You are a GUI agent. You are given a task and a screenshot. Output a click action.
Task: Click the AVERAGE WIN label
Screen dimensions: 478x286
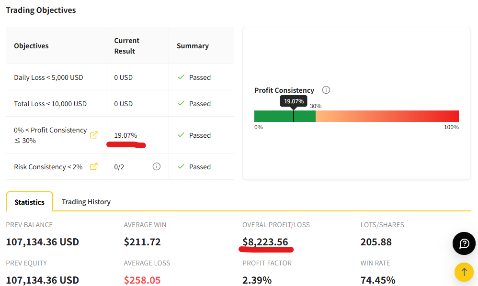tap(145, 225)
